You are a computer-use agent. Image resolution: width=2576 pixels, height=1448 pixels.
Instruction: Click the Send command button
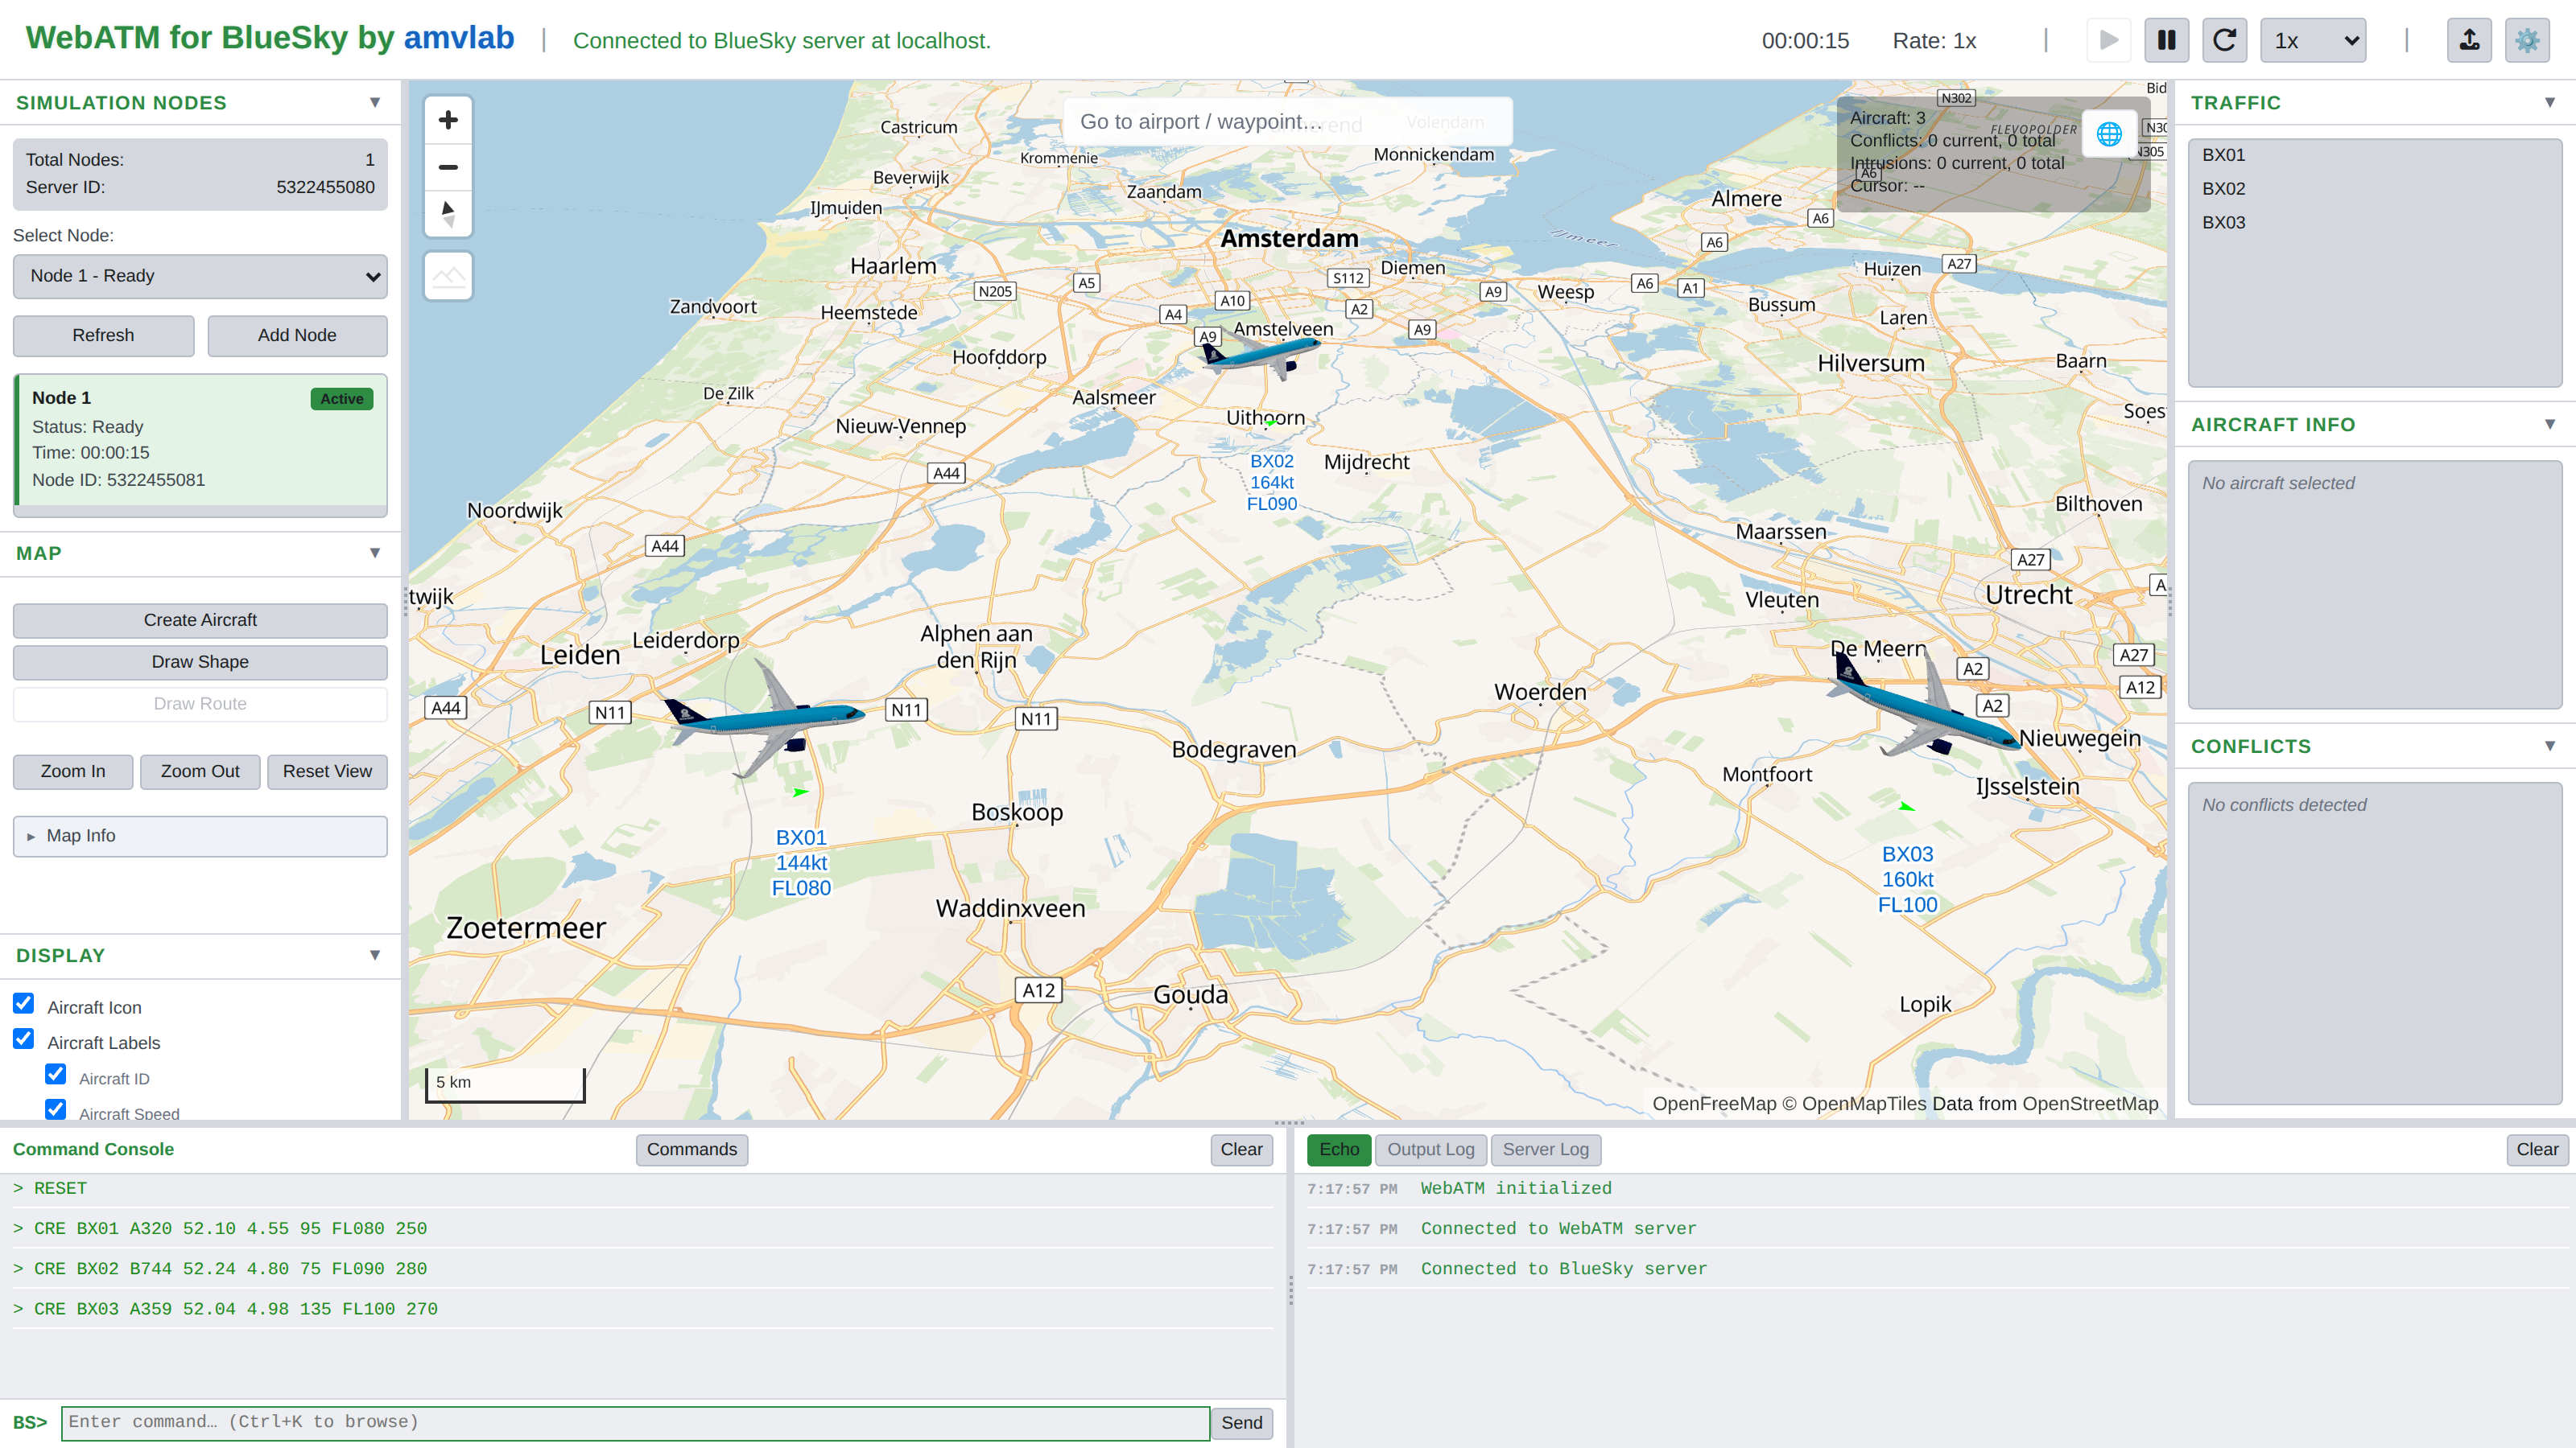[1241, 1422]
